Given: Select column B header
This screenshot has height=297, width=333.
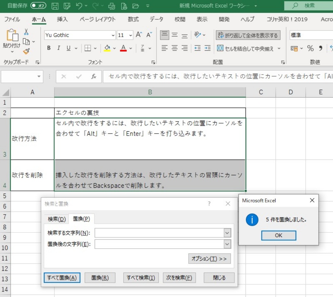Looking at the screenshot, I should pyautogui.click(x=150, y=92).
